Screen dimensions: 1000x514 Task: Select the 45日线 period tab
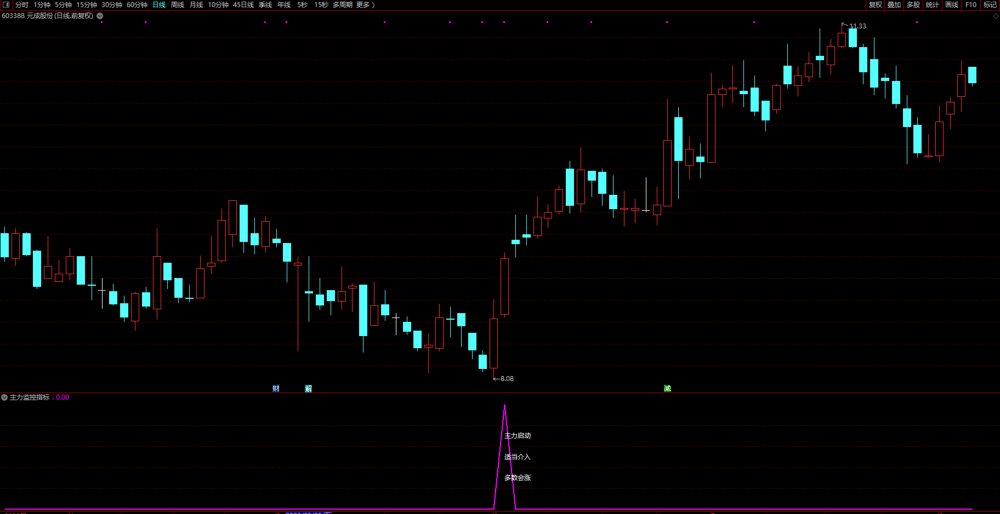[x=243, y=4]
